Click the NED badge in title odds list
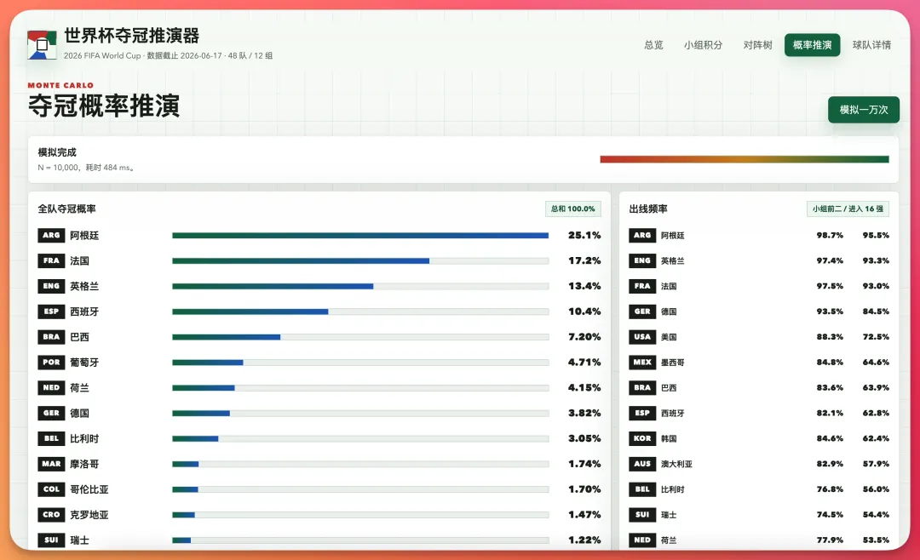 point(51,387)
